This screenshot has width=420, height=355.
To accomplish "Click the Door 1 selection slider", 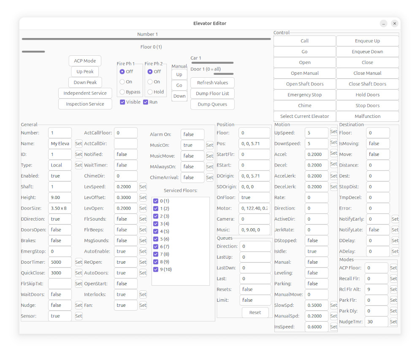I will pyautogui.click(x=224, y=74).
